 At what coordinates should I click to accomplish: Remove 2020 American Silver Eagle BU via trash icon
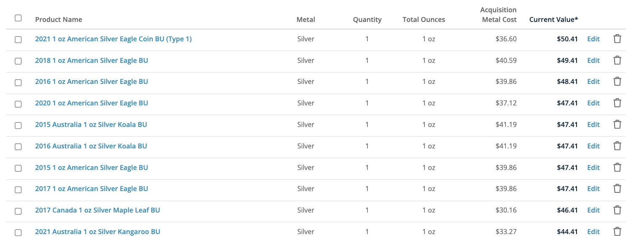[617, 103]
